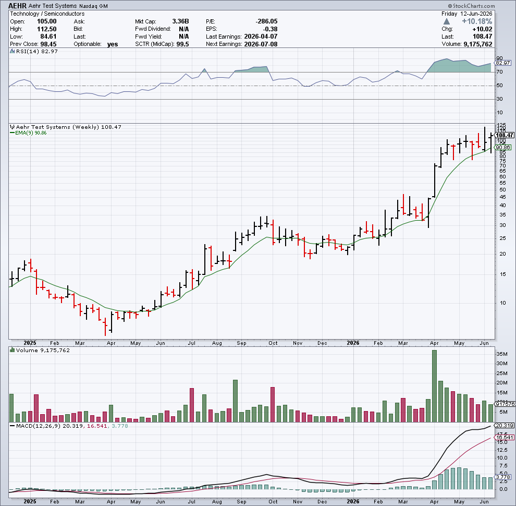516x506 pixels.
Task: Click the Jun label at bottom-right of MACD panel
Action: pos(484,502)
